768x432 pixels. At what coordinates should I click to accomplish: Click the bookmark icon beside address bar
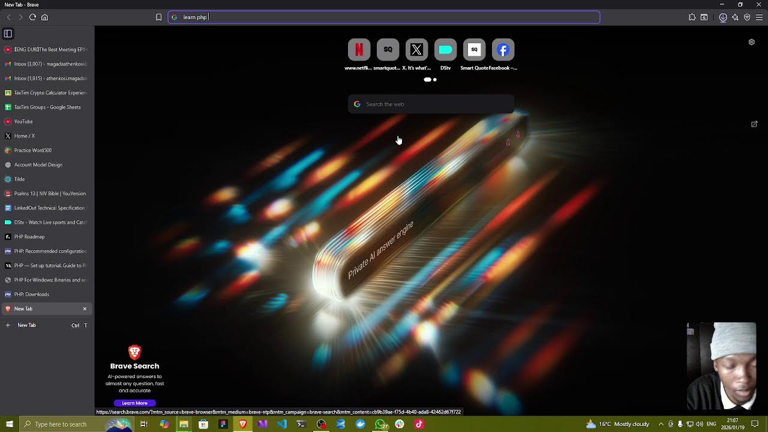[158, 17]
